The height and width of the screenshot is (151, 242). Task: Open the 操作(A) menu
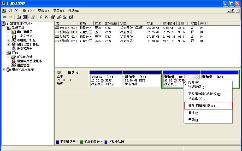pos(28,11)
